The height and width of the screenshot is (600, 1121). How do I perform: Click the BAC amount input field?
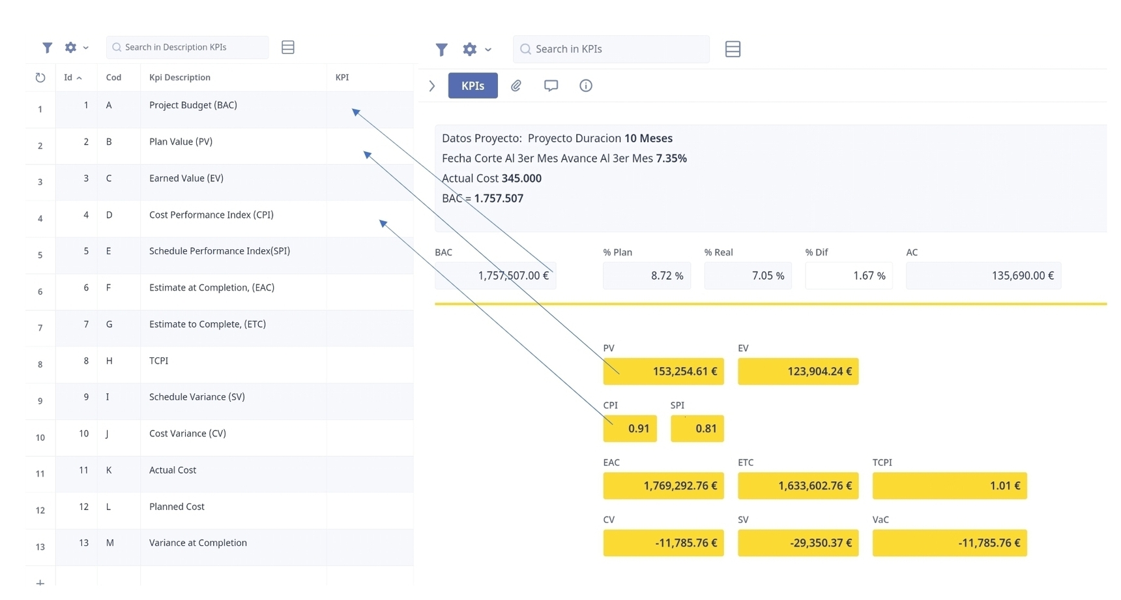click(495, 276)
